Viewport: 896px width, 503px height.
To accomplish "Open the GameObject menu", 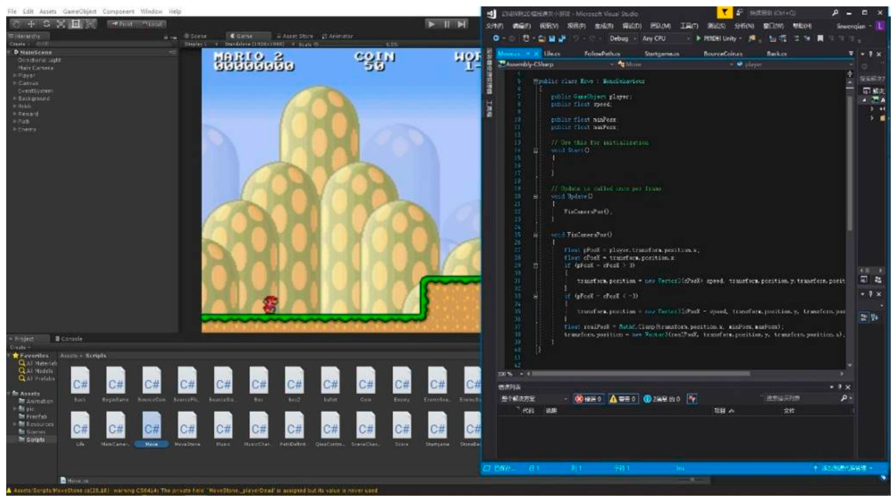I will [x=79, y=12].
